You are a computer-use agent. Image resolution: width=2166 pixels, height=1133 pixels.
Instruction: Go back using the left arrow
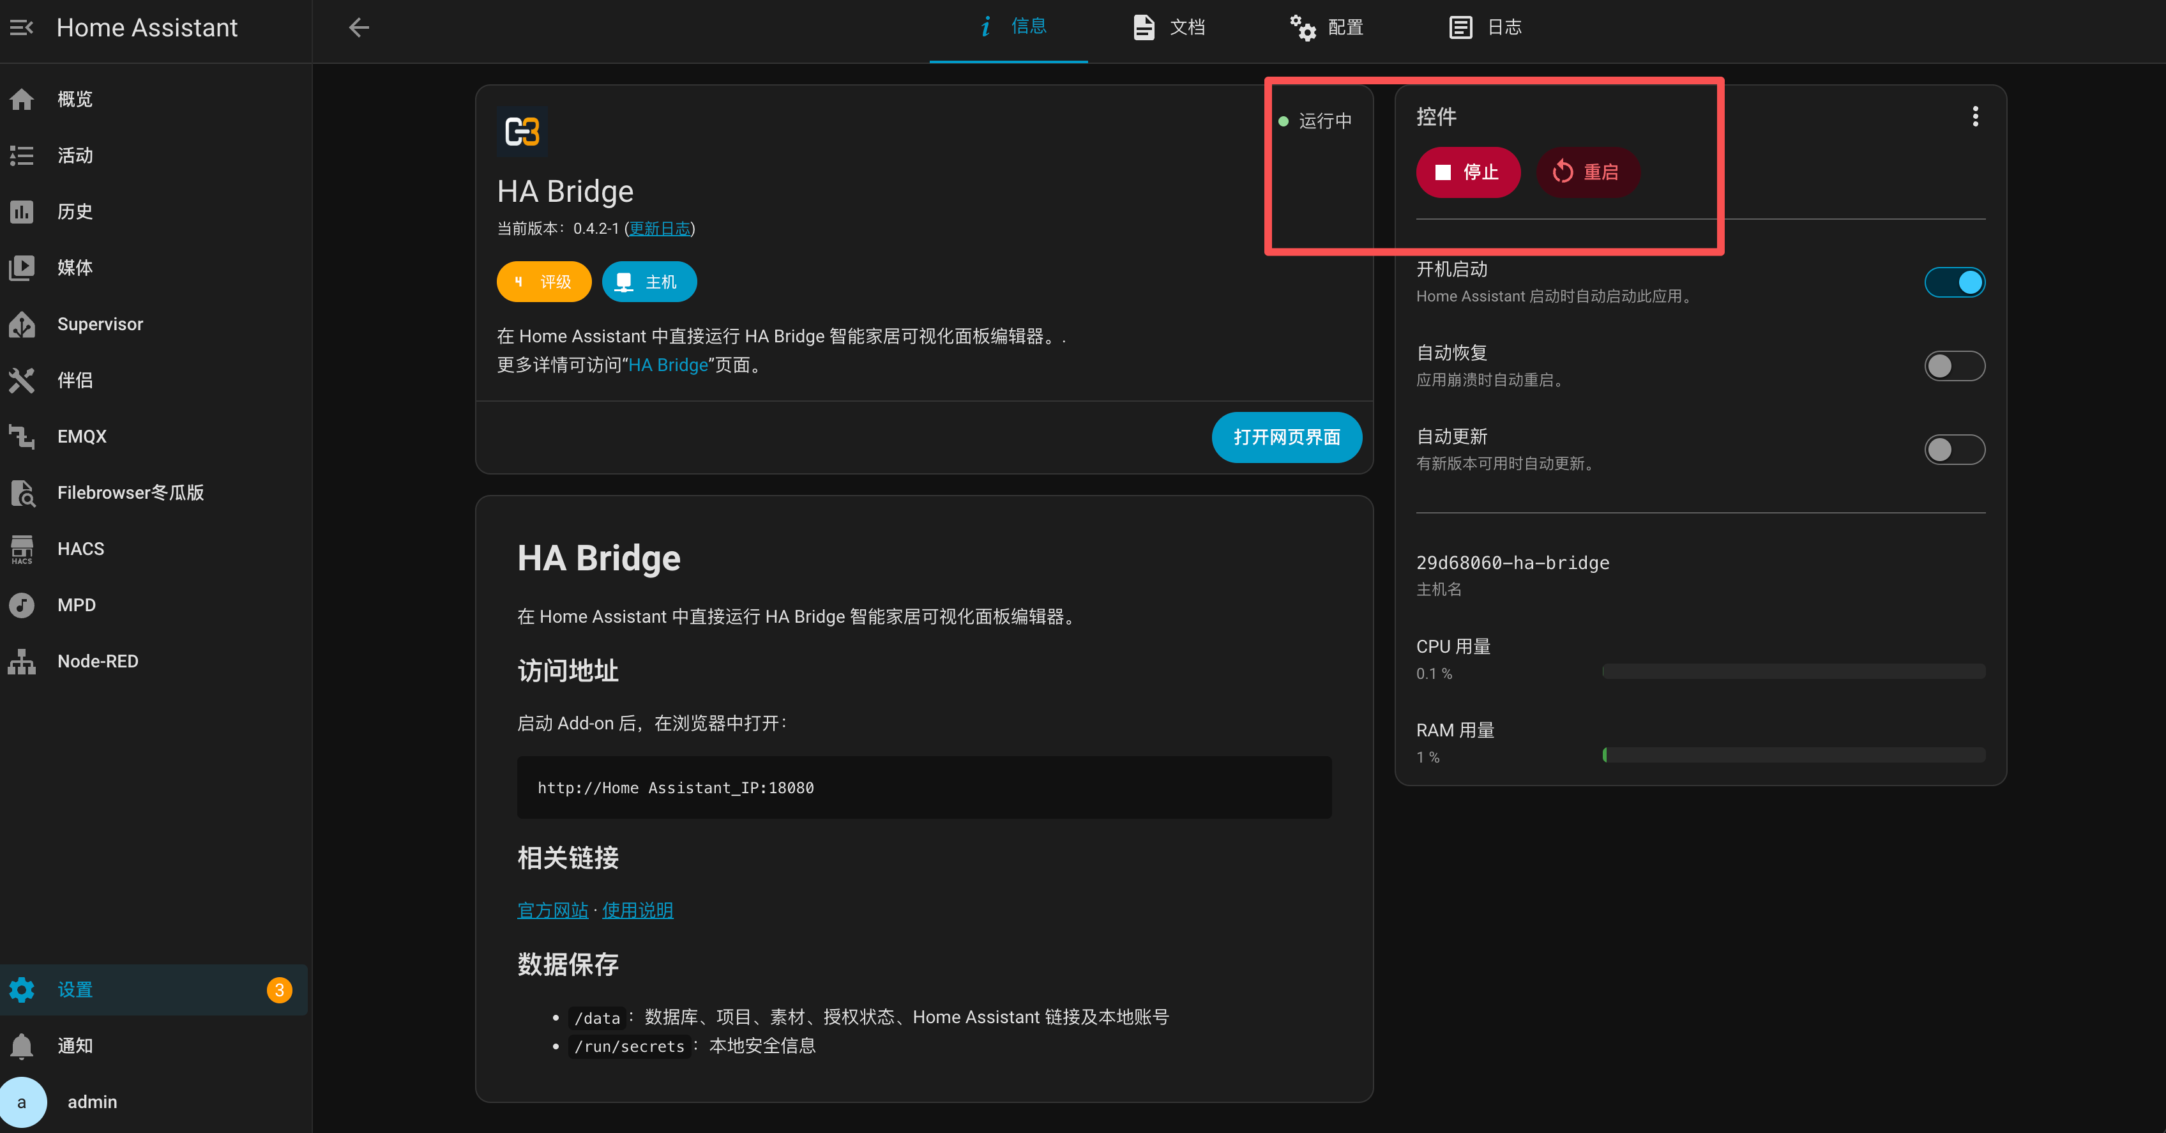359,27
